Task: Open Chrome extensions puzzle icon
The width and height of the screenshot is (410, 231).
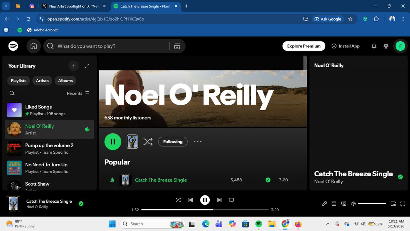Action: [x=376, y=19]
